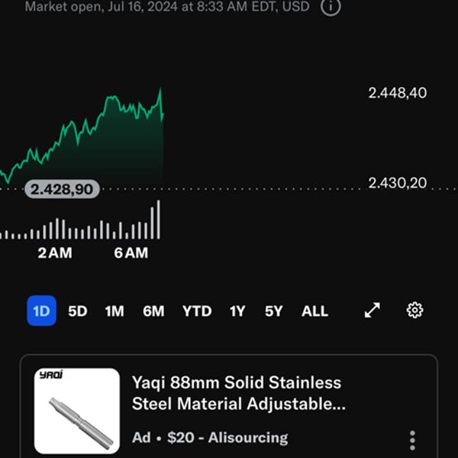
Task: Switch to 5D time range
Action: (78, 311)
